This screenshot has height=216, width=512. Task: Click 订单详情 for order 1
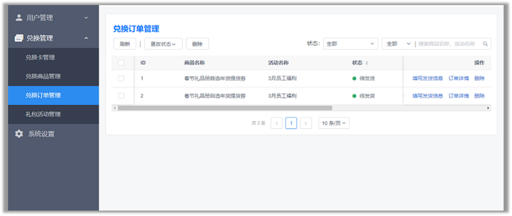point(458,78)
